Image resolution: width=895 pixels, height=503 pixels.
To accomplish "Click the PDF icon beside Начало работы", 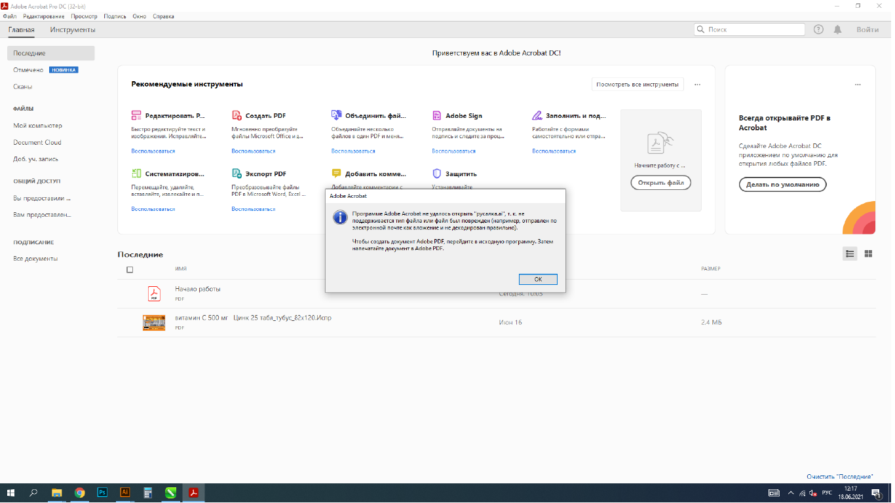I will 154,293.
